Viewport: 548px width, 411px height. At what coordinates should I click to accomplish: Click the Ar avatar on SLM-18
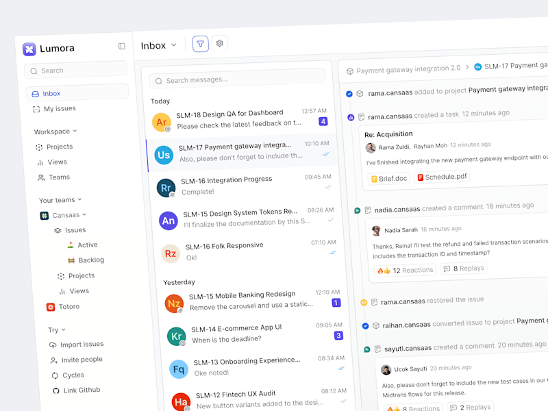click(x=162, y=123)
